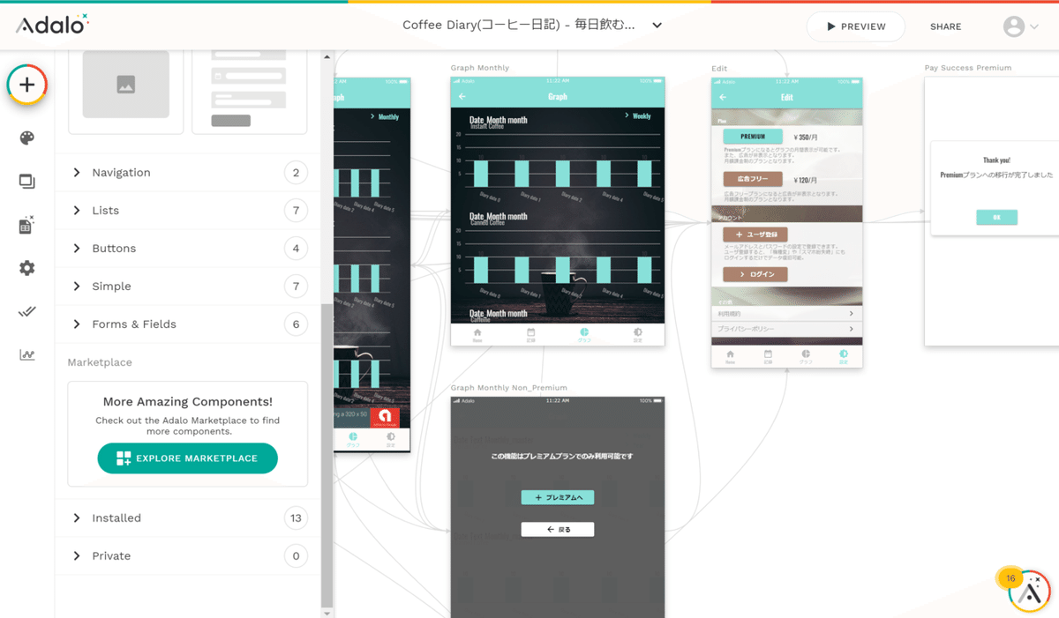Click the PREVIEW button

point(855,26)
